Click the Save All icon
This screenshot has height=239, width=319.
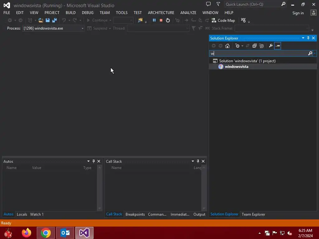coord(55,20)
